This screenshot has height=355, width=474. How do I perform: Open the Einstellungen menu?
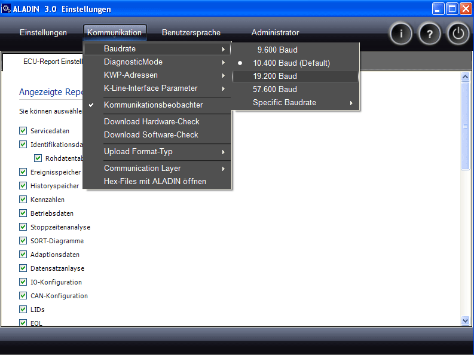pos(43,33)
